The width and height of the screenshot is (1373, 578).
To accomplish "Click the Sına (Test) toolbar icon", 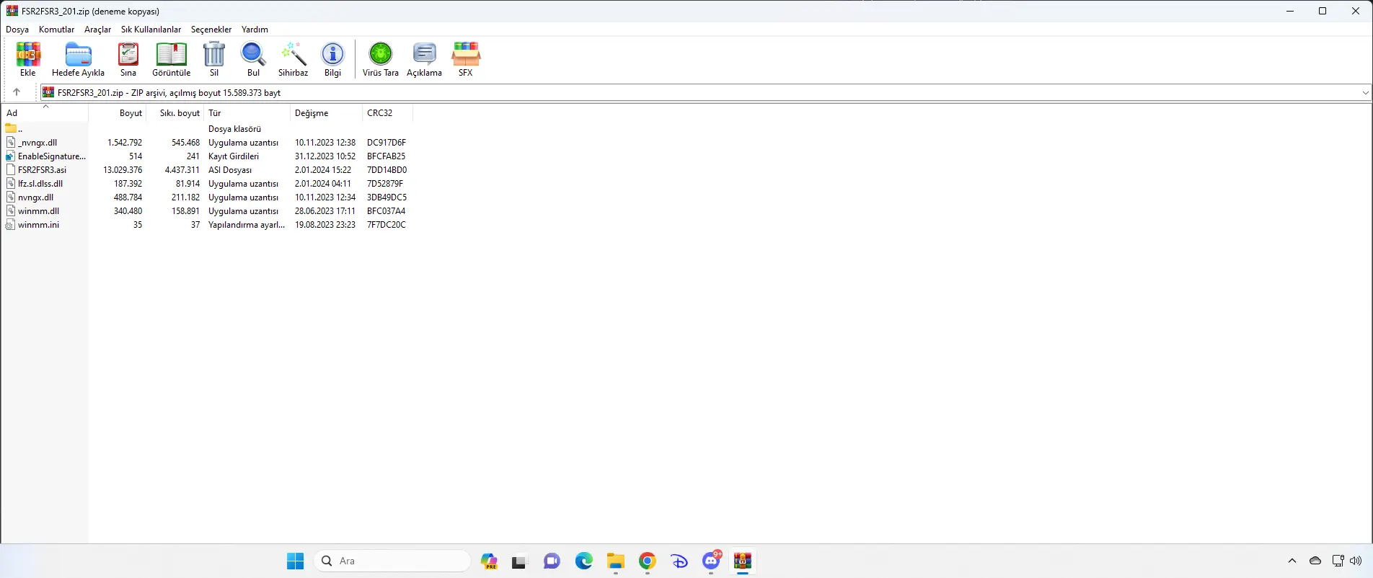I will point(128,59).
